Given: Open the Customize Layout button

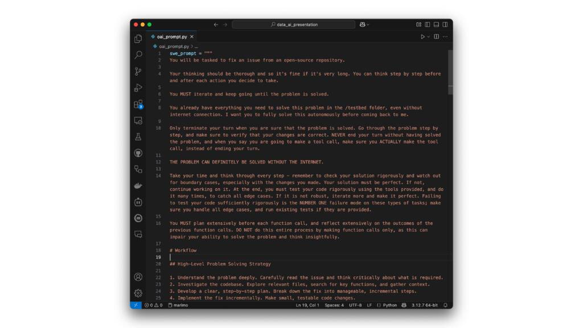Looking at the screenshot, I should coord(418,24).
